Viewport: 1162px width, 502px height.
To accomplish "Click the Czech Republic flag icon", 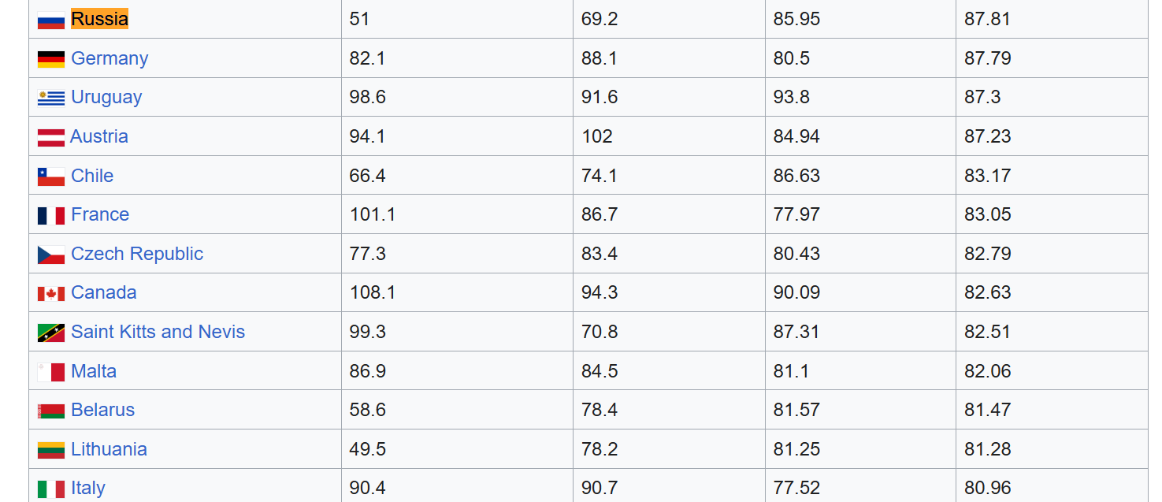I will tap(51, 255).
